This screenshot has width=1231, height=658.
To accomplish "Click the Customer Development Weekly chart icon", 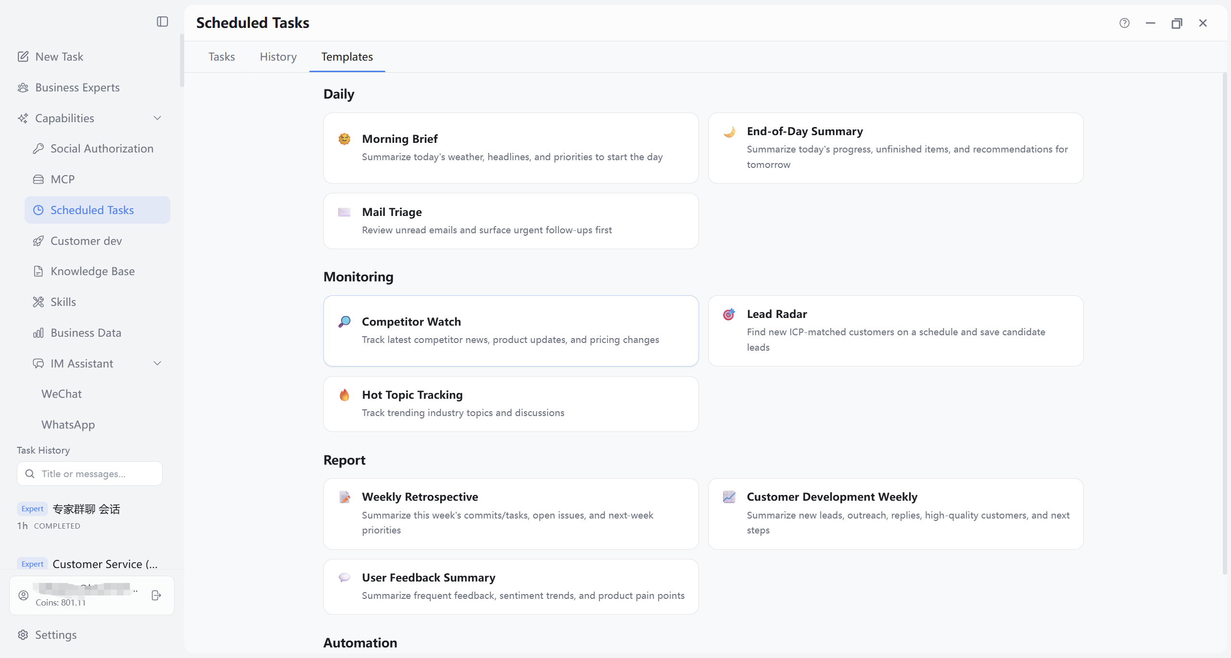I will pos(729,497).
